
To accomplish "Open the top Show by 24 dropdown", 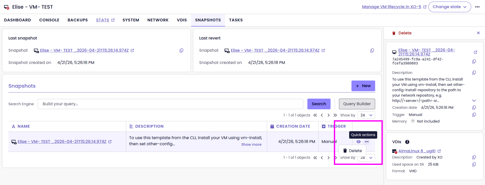I will click(366, 115).
